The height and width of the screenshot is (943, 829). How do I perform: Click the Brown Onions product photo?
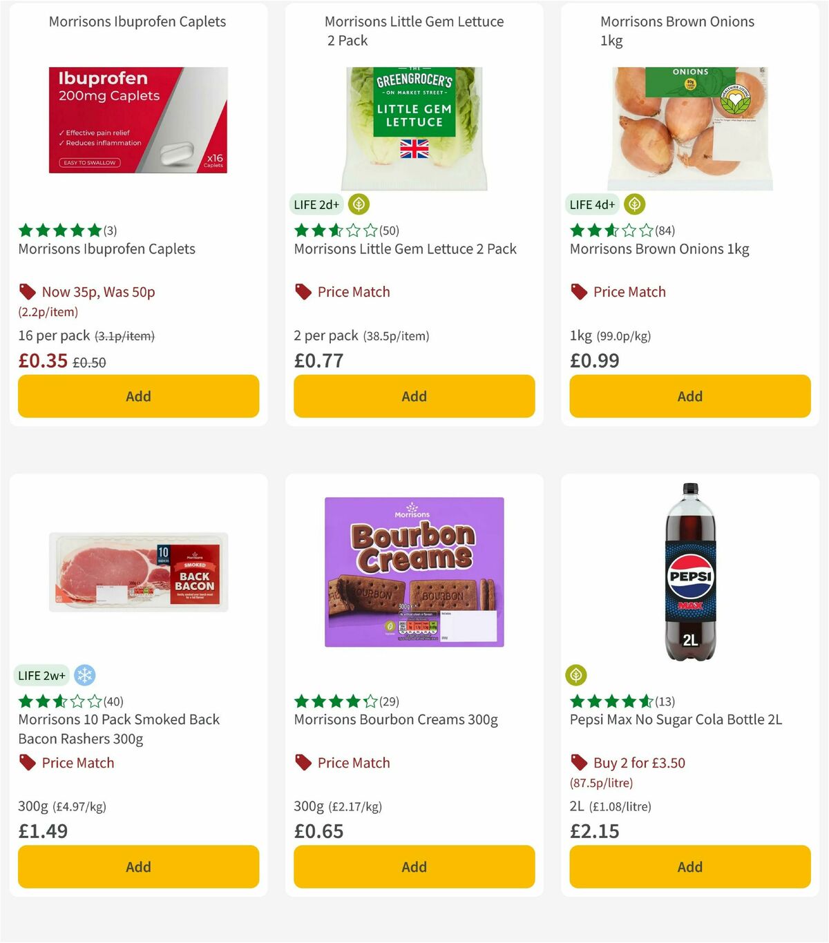click(x=689, y=124)
